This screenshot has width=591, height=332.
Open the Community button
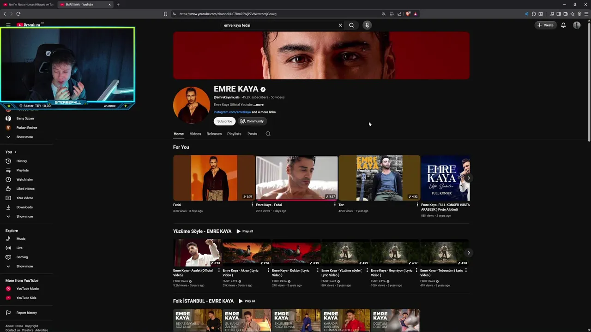(252, 121)
